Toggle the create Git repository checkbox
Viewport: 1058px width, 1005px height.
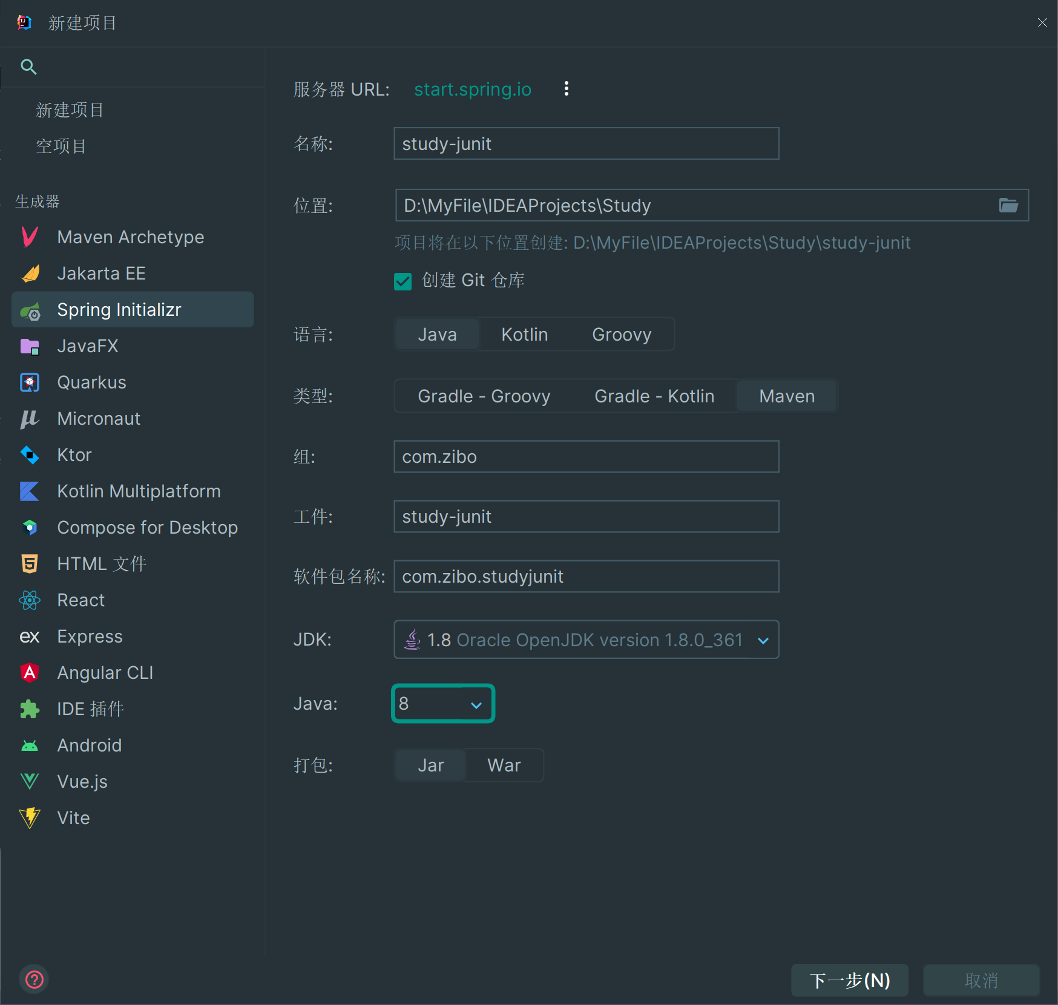click(402, 281)
